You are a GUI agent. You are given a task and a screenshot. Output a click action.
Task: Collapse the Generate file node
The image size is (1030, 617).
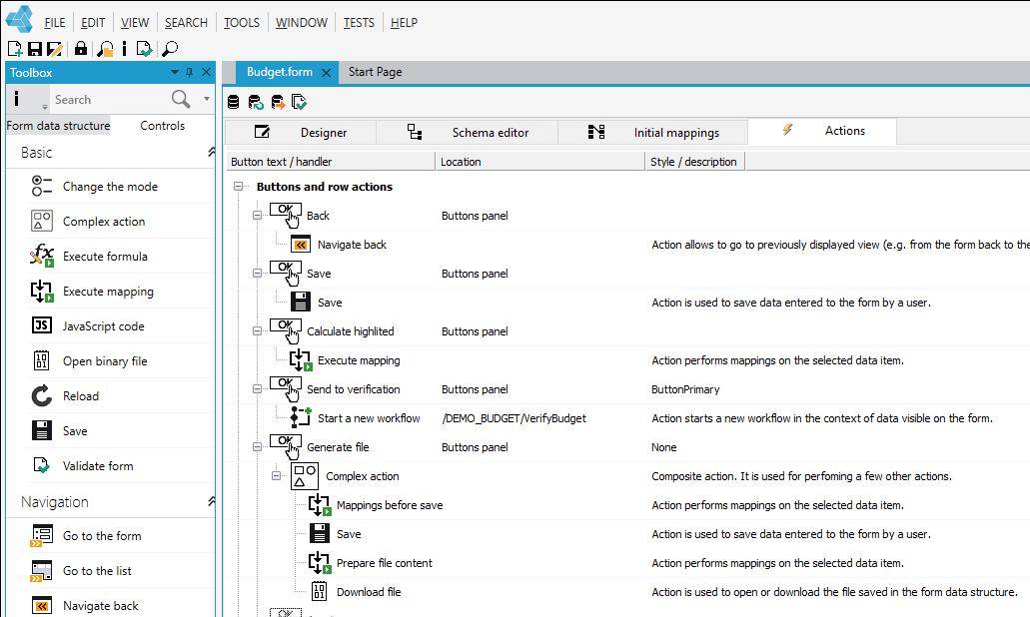click(258, 447)
